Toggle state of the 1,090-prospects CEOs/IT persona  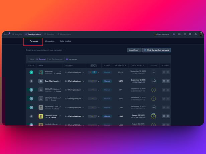click(31, 116)
